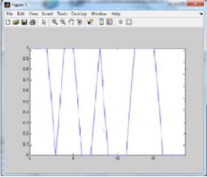
Task: Hide plot tools using the toolbar icon
Action: (121, 22)
